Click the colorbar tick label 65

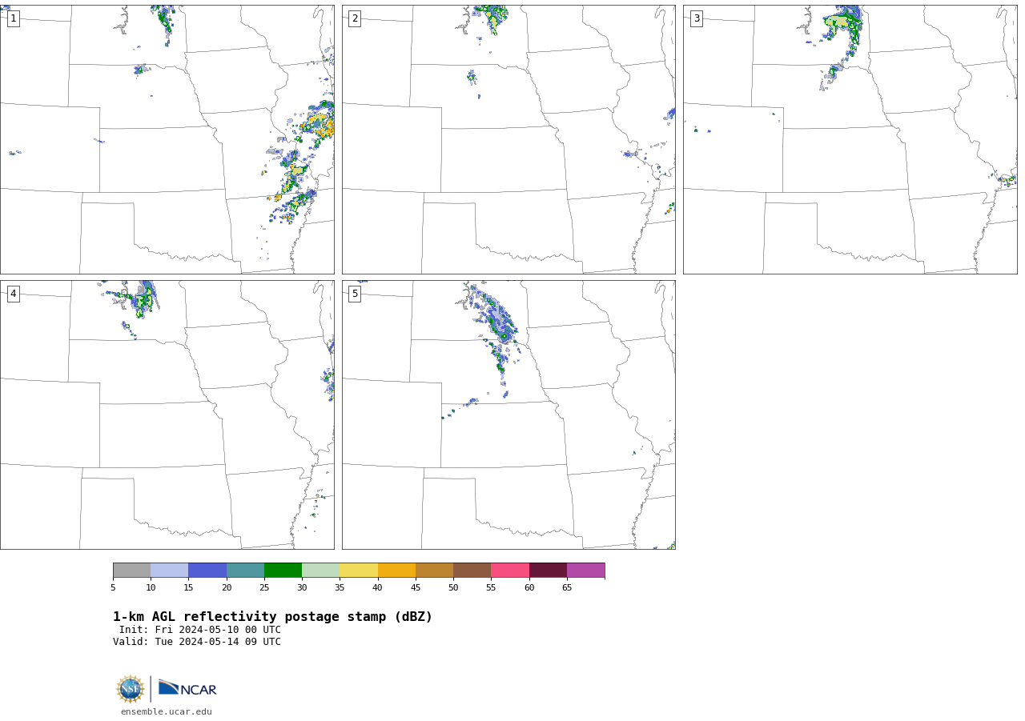tap(567, 587)
